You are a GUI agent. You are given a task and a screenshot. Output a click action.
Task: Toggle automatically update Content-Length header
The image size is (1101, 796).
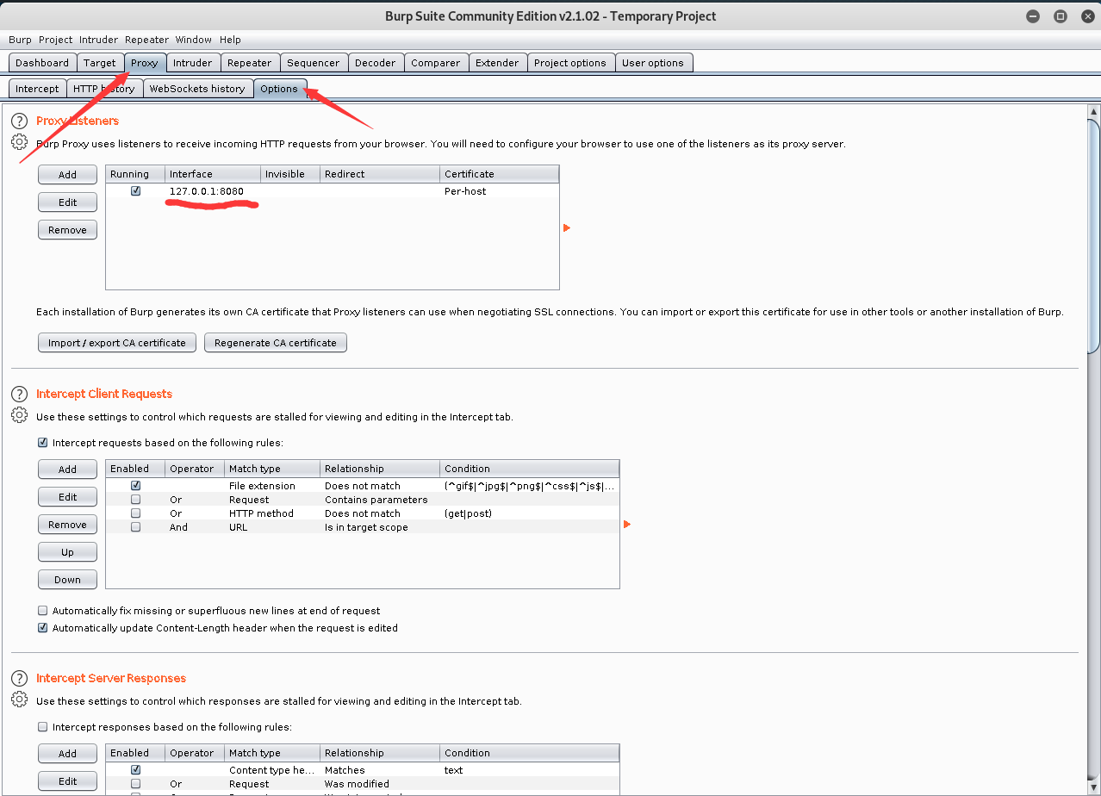pyautogui.click(x=43, y=628)
